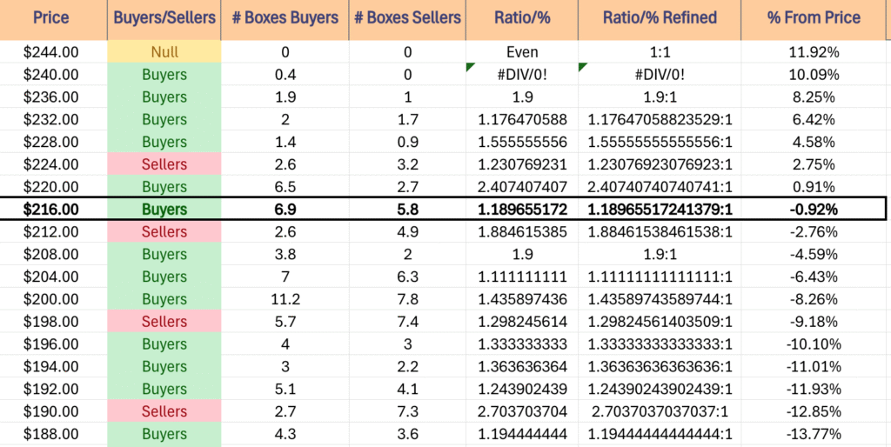Click the $240.00 price cell
This screenshot has height=447, width=891.
(53, 75)
